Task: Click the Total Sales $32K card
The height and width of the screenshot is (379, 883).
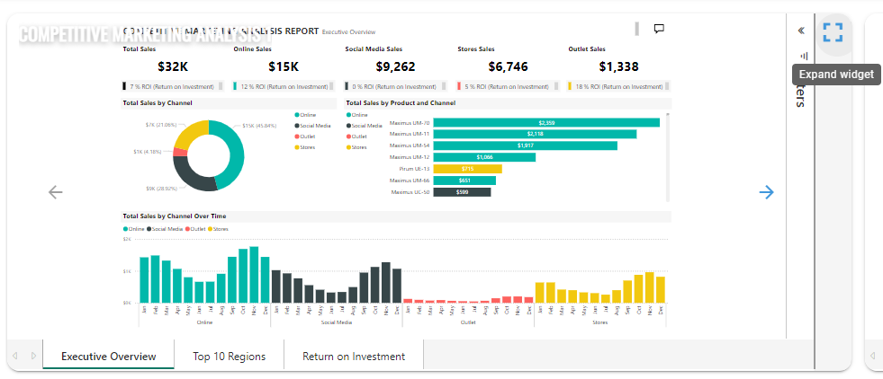Action: pos(172,66)
